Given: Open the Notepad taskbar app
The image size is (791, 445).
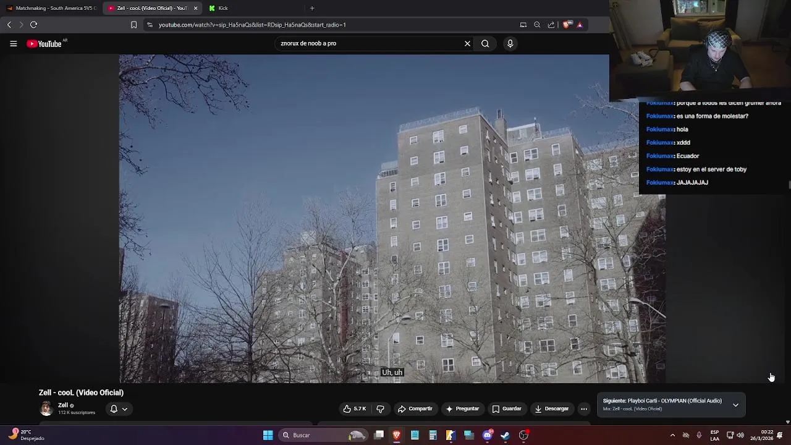Looking at the screenshot, I should coord(415,435).
